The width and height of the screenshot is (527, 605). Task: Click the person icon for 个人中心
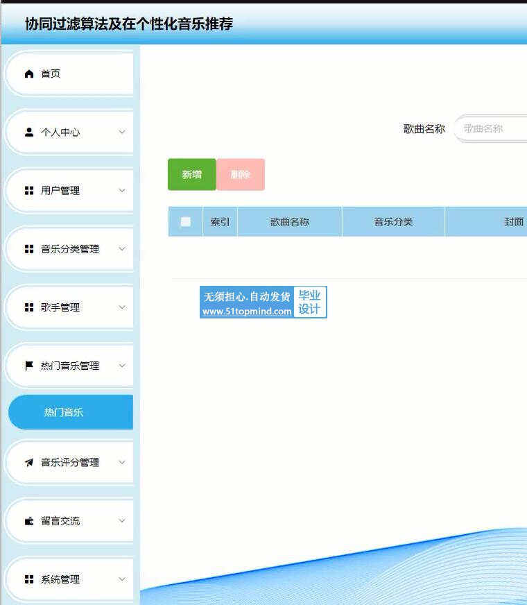coord(29,133)
